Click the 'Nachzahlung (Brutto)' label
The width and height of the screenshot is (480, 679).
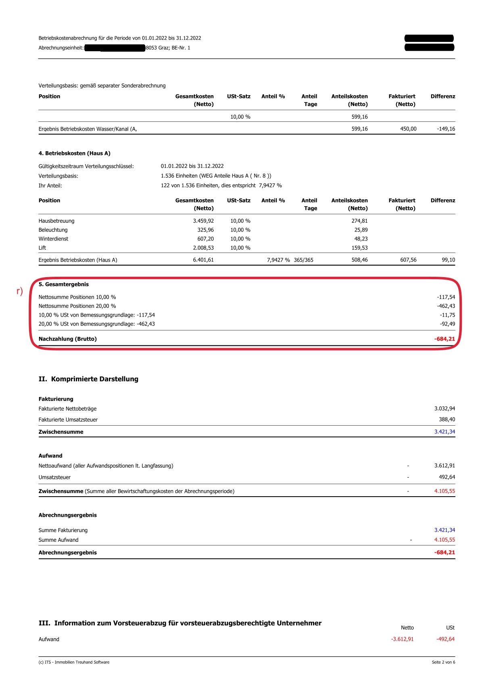[x=67, y=339]
